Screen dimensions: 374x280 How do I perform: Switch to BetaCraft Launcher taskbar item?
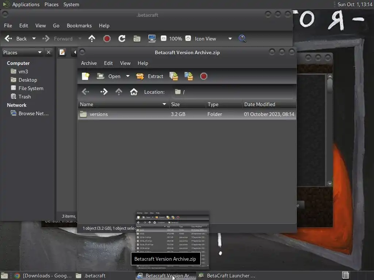click(227, 276)
